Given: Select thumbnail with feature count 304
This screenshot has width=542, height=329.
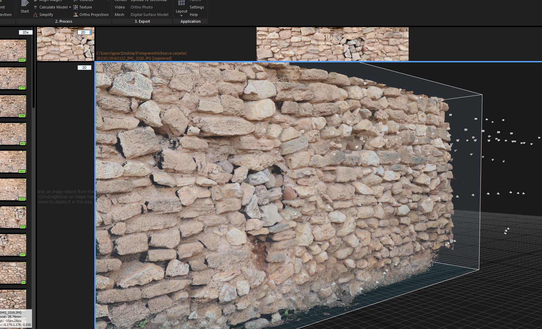Looking at the screenshot, I should click(x=13, y=217).
